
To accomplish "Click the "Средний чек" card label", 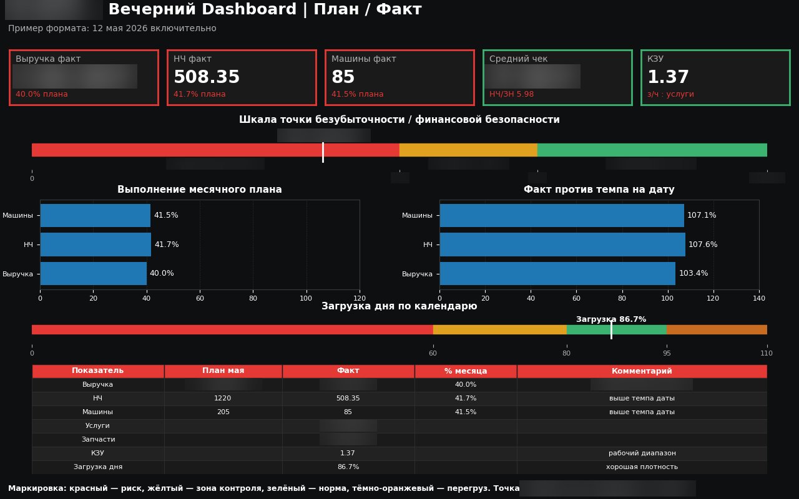I will click(x=518, y=59).
